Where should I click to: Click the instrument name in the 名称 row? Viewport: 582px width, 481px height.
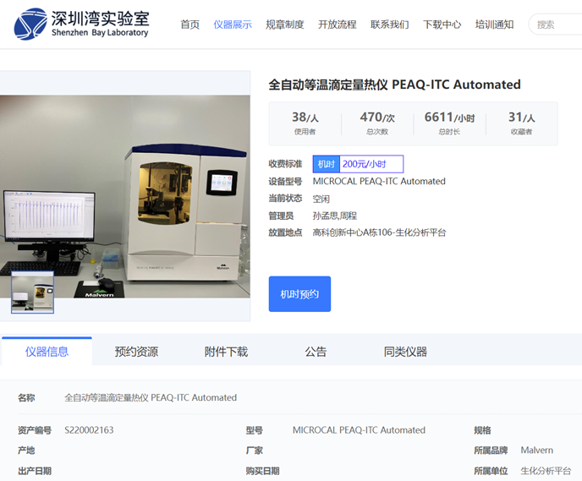coord(151,397)
